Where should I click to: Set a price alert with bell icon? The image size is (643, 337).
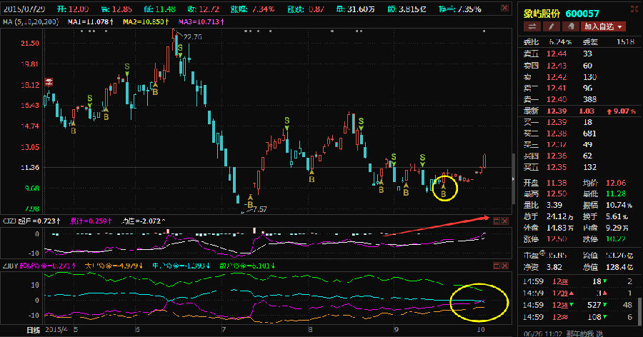[x=570, y=26]
